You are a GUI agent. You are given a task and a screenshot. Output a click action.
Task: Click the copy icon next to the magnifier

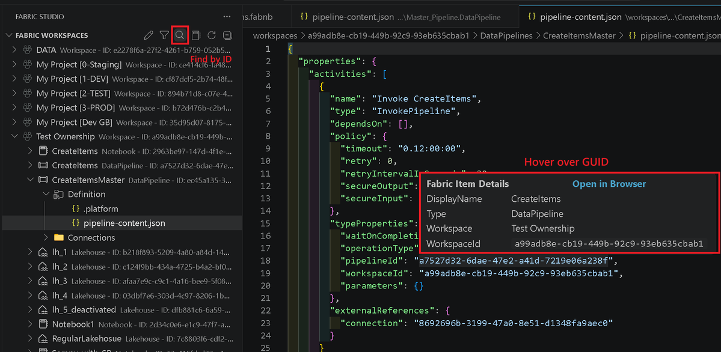[x=195, y=35]
